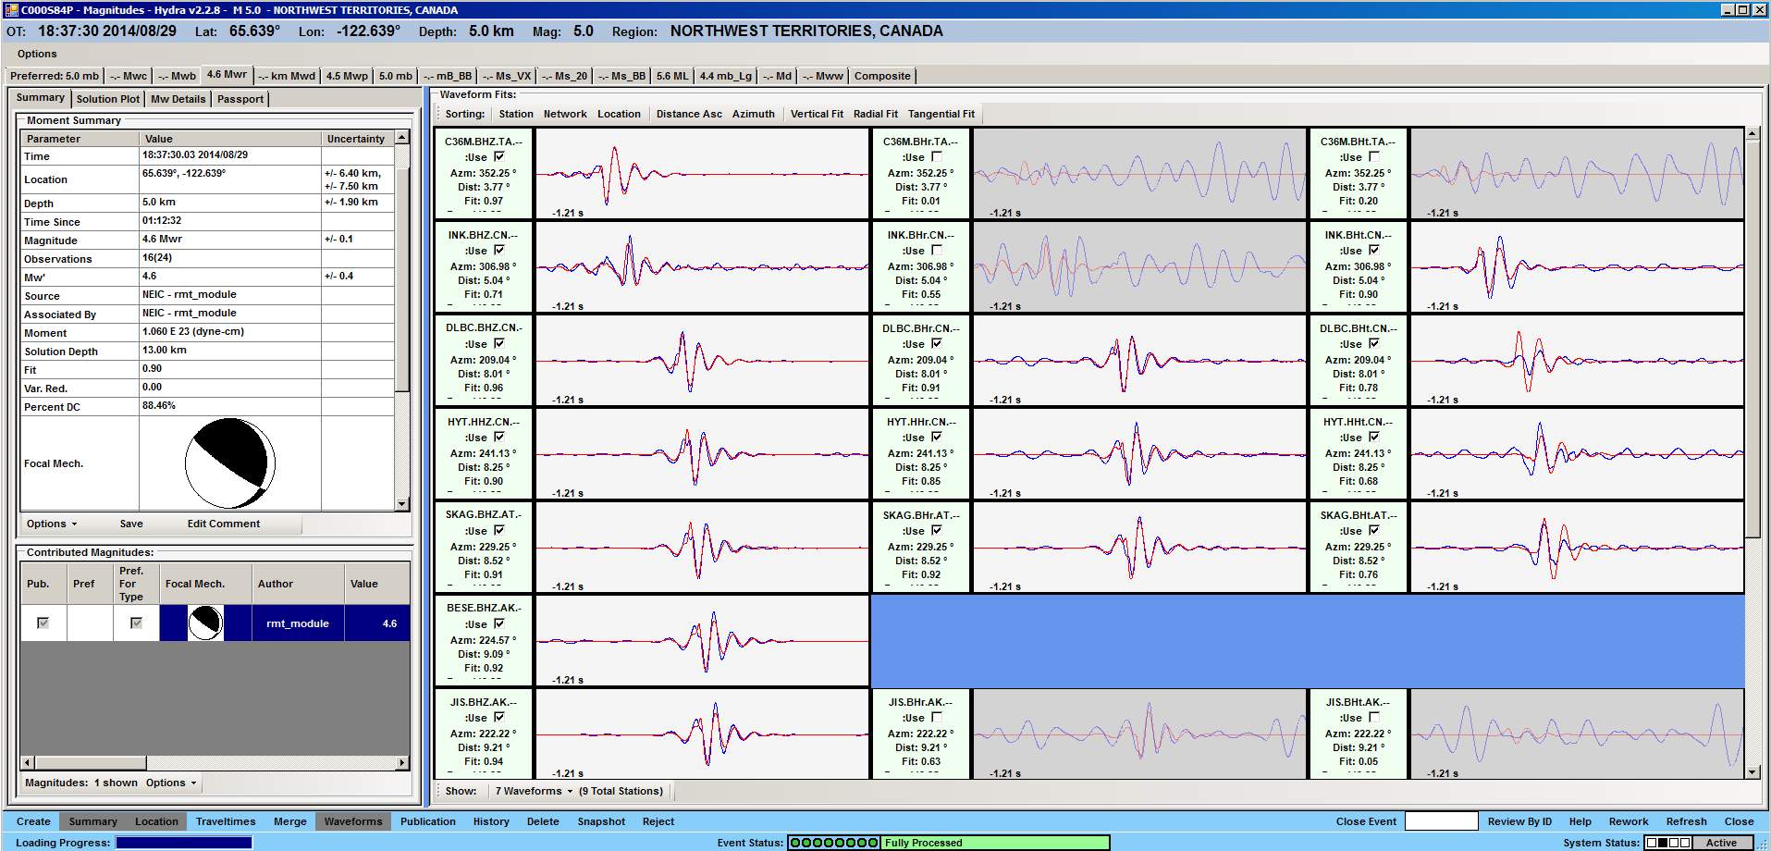This screenshot has height=851, width=1771.
Task: Click the C36M.BHZ.TA vertical waveform plot
Action: pos(702,174)
